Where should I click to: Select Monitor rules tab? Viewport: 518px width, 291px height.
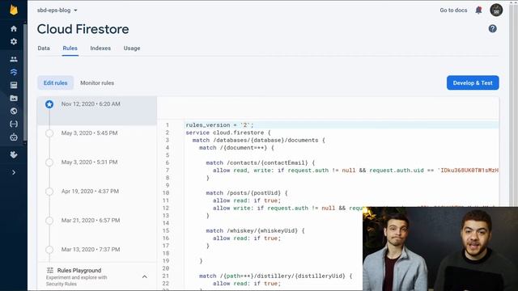tap(97, 82)
